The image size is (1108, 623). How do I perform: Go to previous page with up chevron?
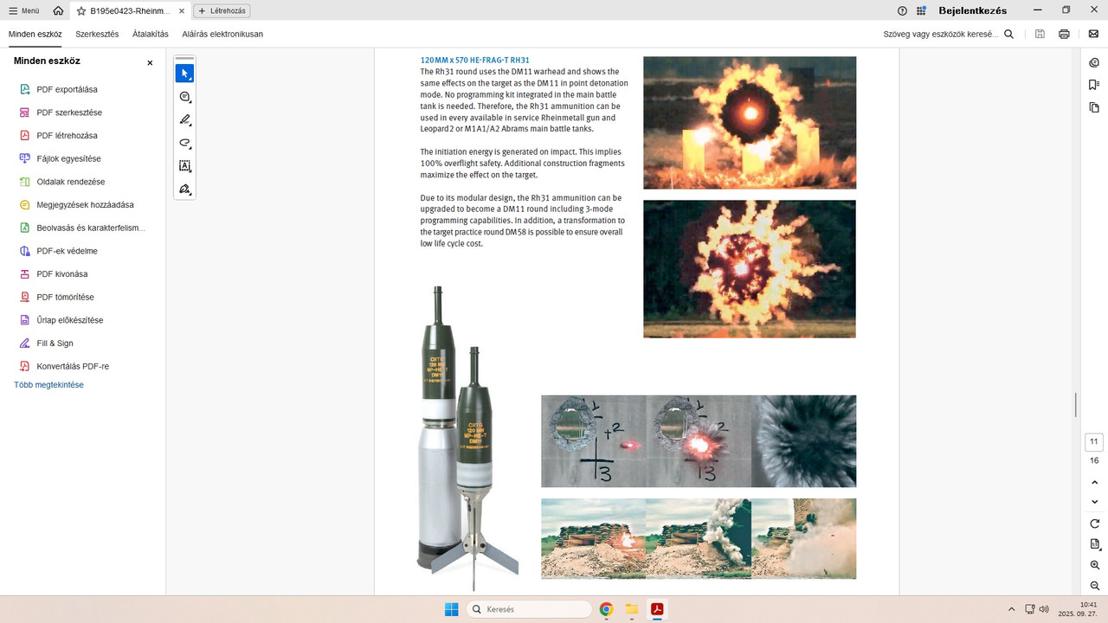coord(1094,482)
